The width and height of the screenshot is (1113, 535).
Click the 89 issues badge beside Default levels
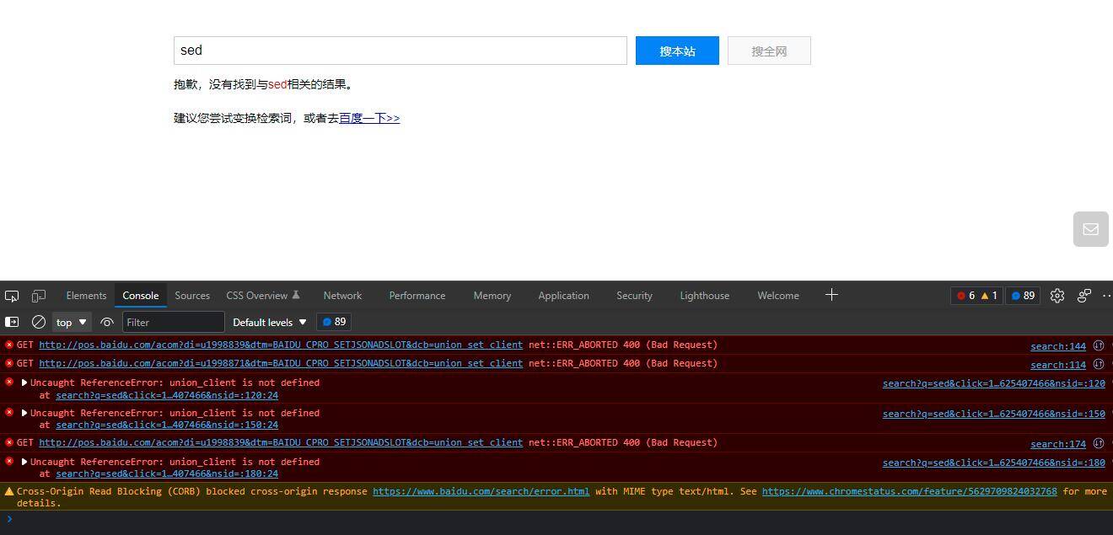tap(334, 322)
